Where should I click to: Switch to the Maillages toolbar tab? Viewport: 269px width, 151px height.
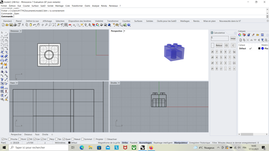click(185, 21)
